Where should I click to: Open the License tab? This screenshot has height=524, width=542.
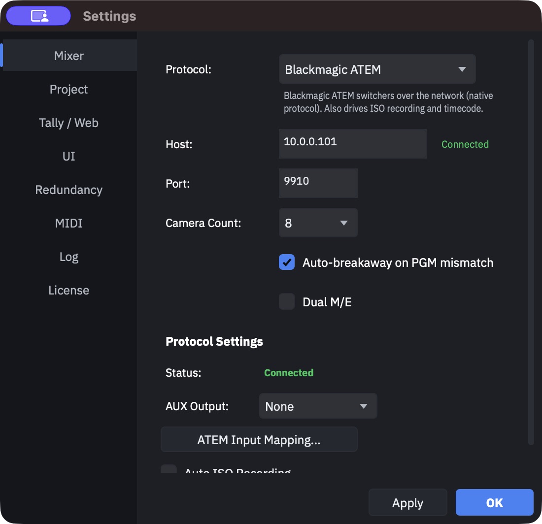coord(69,290)
